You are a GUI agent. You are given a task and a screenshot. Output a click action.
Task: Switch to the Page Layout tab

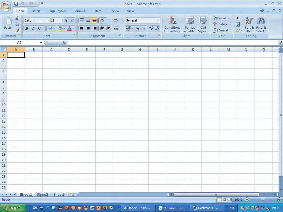tap(57, 11)
